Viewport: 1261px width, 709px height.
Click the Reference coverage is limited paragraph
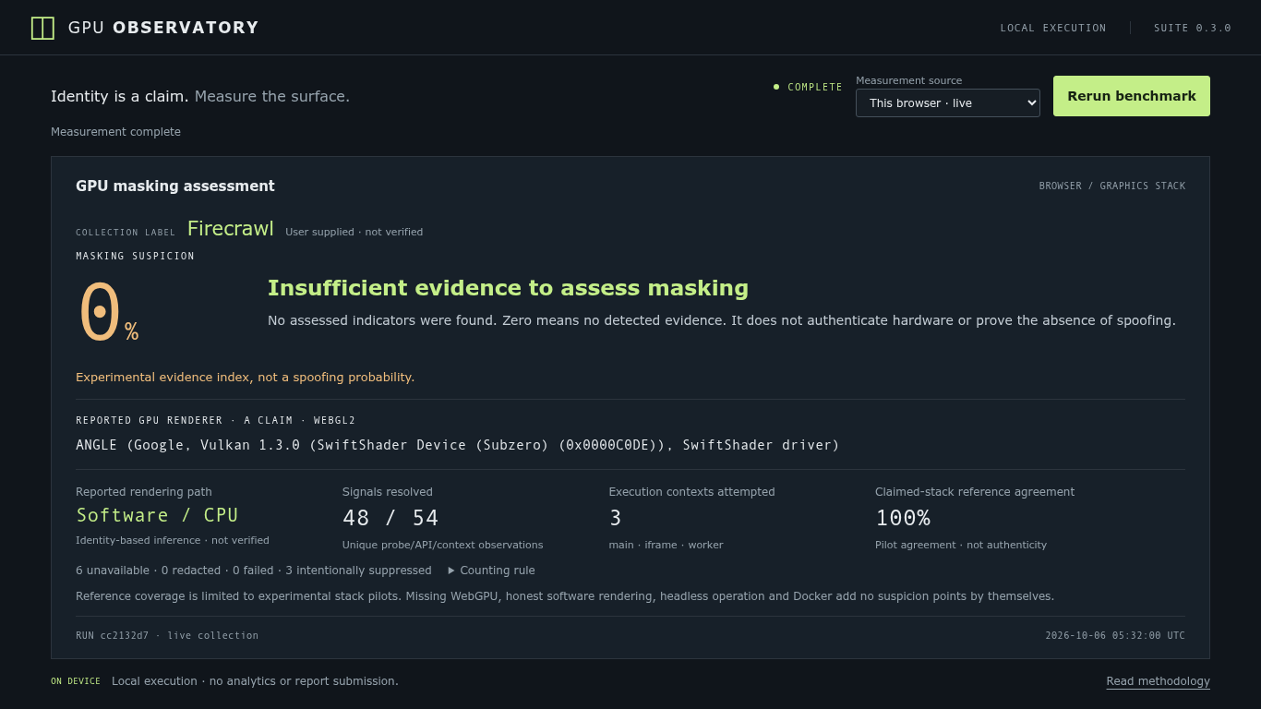point(565,596)
